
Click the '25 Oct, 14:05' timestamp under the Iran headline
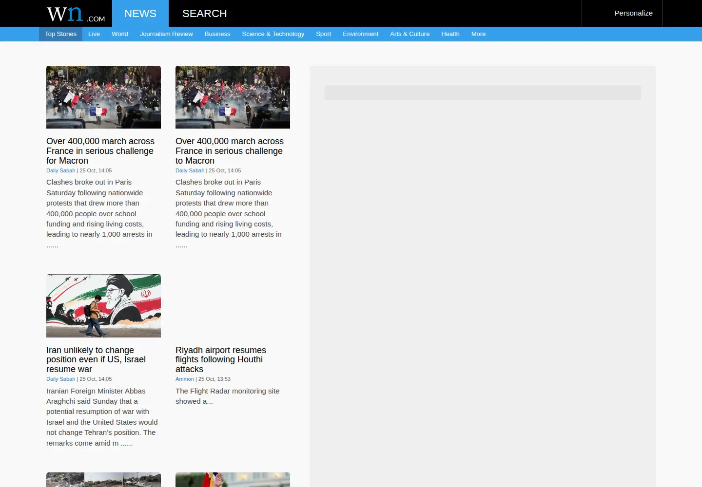point(96,379)
